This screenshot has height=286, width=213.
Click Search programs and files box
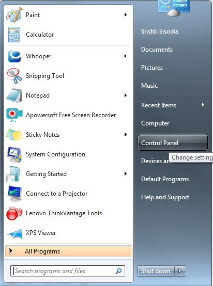point(68,271)
